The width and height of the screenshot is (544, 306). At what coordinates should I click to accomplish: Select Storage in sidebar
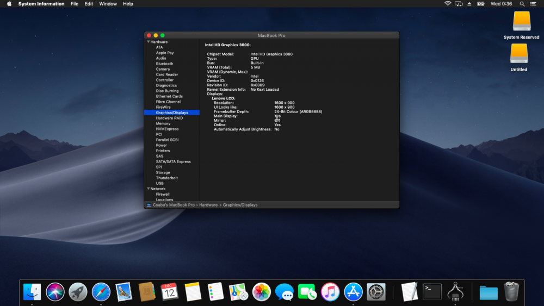tap(163, 172)
